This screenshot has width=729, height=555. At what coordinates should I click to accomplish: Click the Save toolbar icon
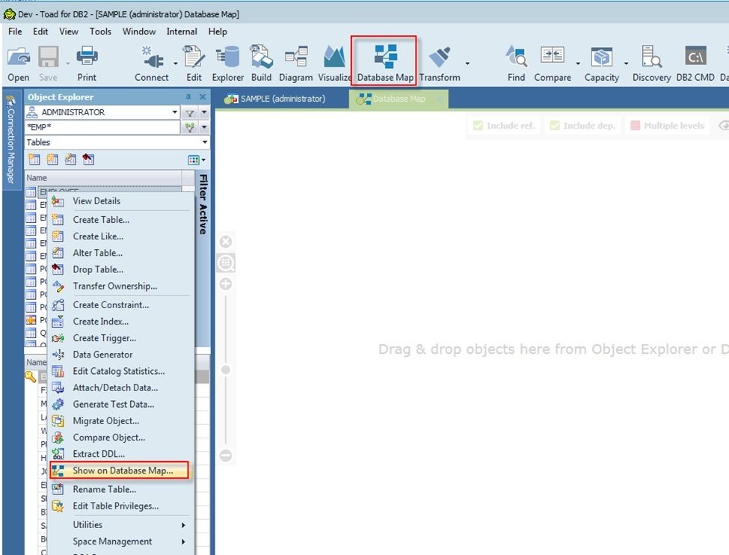(49, 57)
